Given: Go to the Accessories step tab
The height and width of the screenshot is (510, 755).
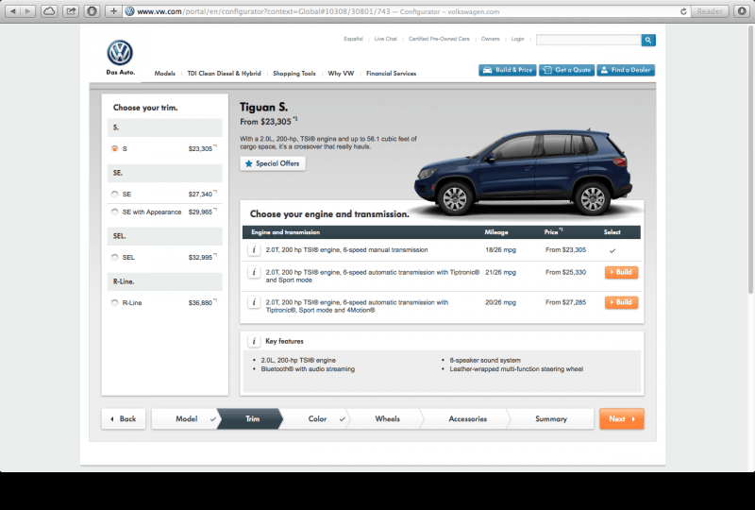Looking at the screenshot, I should (x=467, y=419).
